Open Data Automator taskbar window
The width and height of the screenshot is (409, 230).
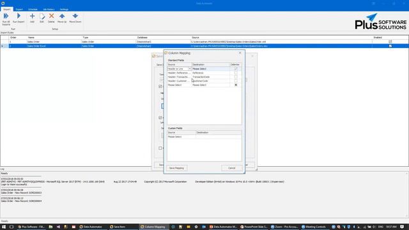[x=91, y=227]
